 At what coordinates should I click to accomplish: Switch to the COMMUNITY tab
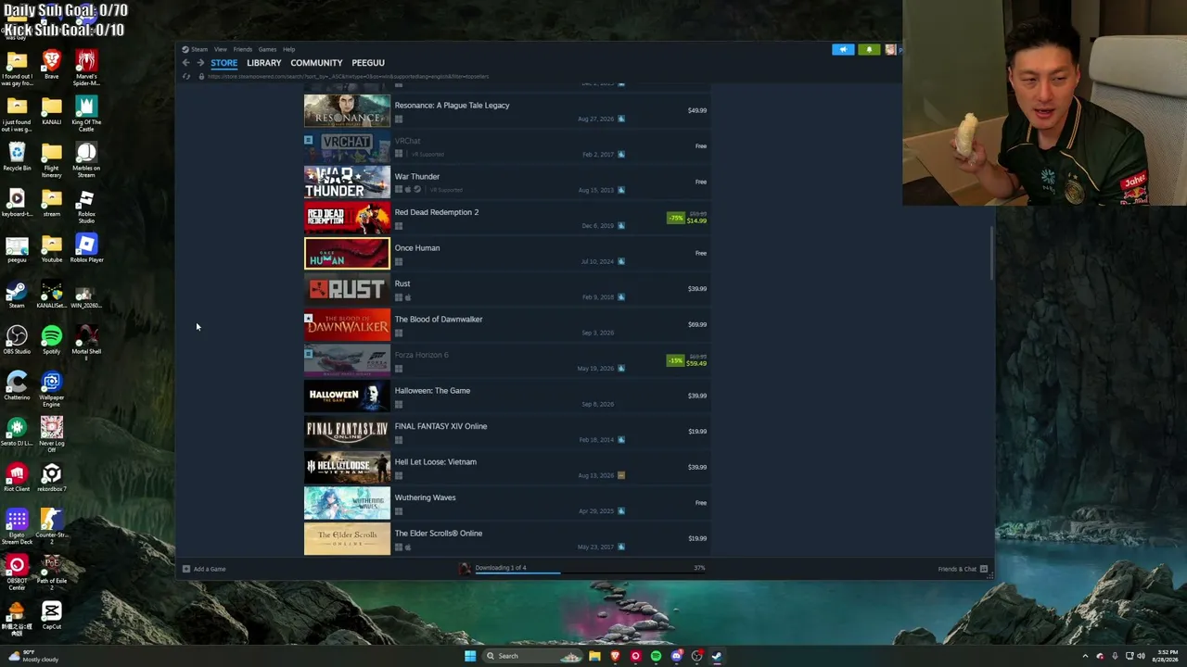(x=316, y=63)
